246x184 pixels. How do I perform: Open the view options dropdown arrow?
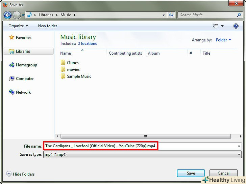pos(222,26)
